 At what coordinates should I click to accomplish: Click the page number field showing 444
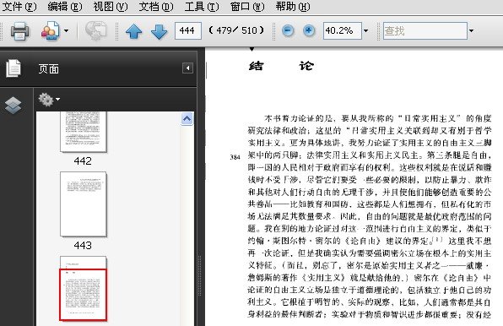tap(188, 30)
